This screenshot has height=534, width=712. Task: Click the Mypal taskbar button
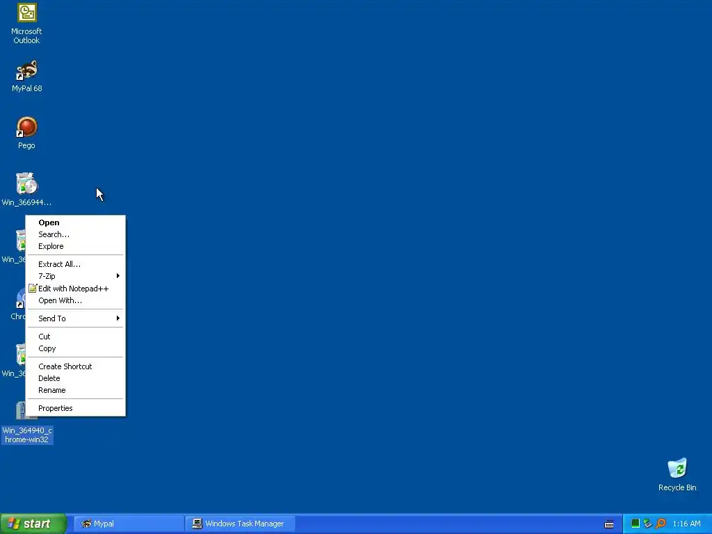[x=129, y=524]
